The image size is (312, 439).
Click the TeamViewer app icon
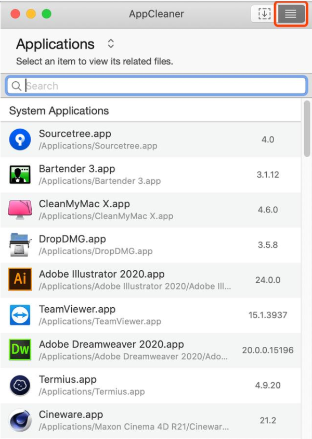coord(20,315)
